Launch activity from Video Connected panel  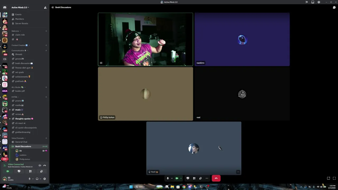pyautogui.click(x=30, y=171)
